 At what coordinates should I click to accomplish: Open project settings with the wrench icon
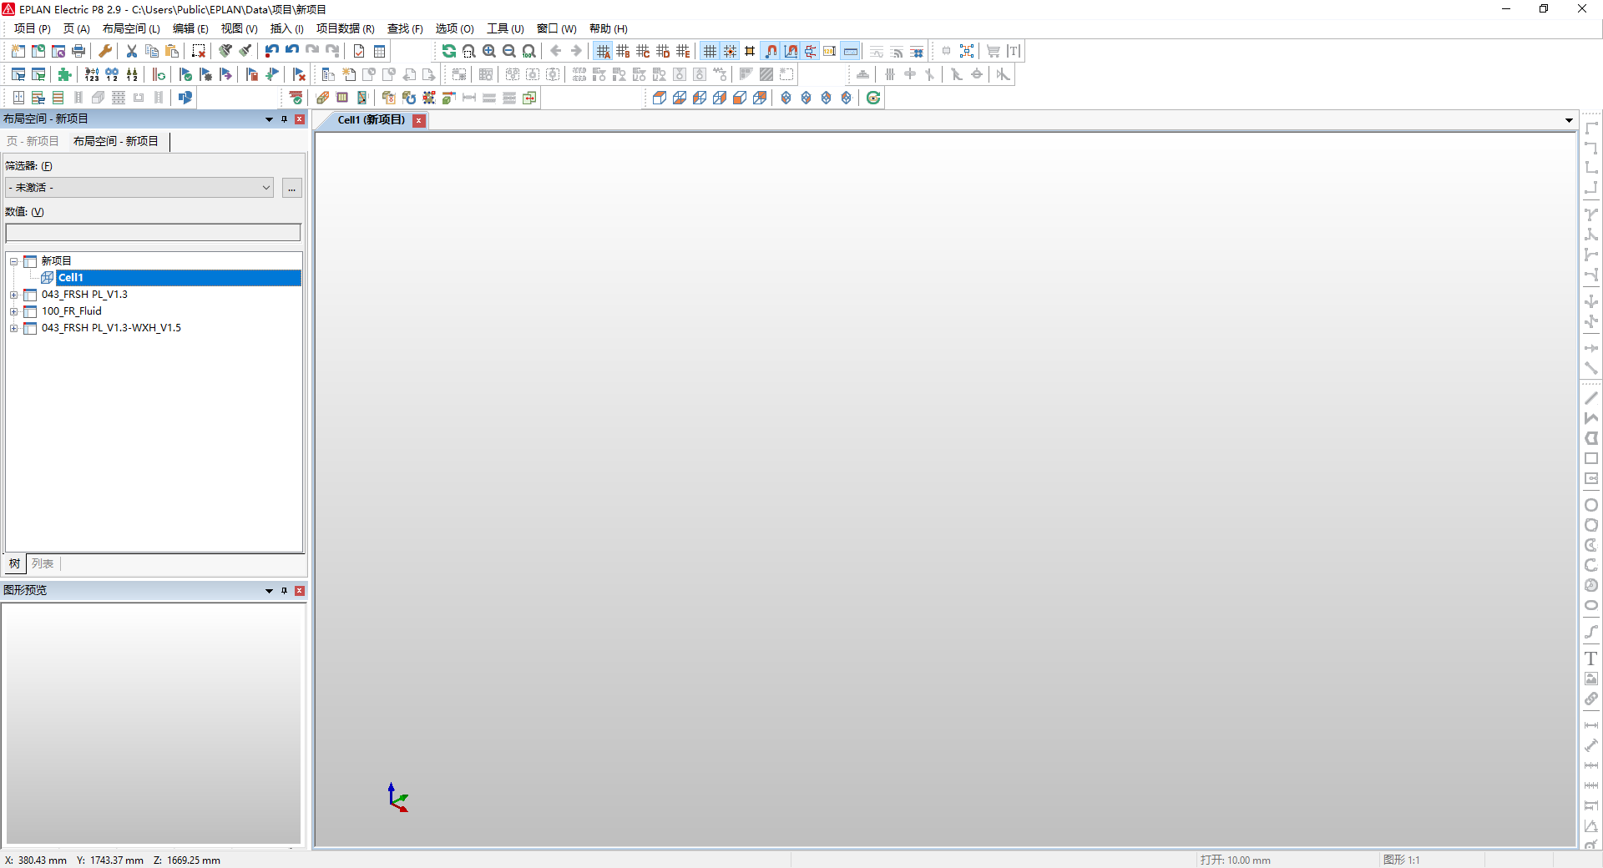coord(104,50)
